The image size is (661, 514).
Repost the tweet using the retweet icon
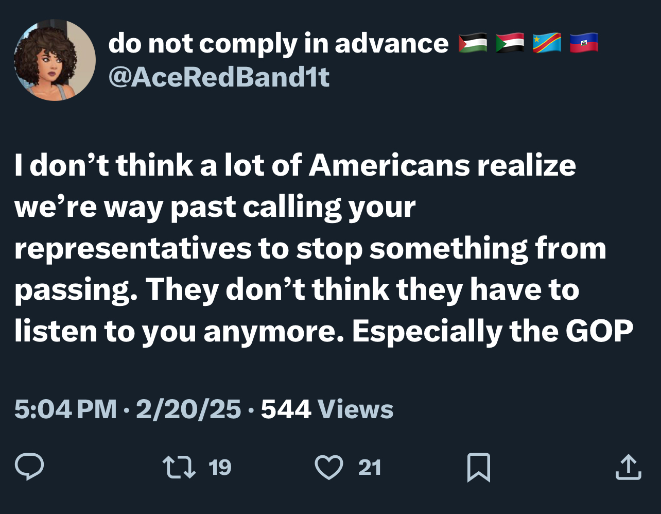point(179,467)
